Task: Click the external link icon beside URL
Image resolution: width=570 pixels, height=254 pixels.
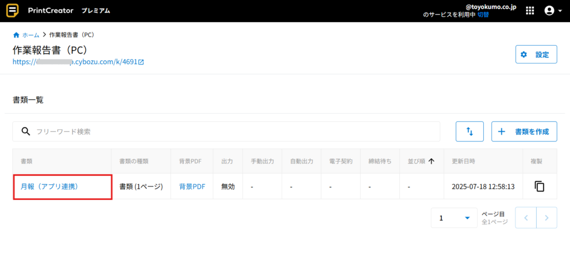Action: click(x=141, y=62)
